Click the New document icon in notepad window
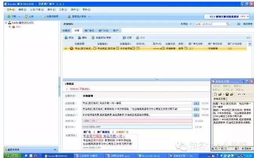This screenshot has width=254, height=158. [x=216, y=94]
